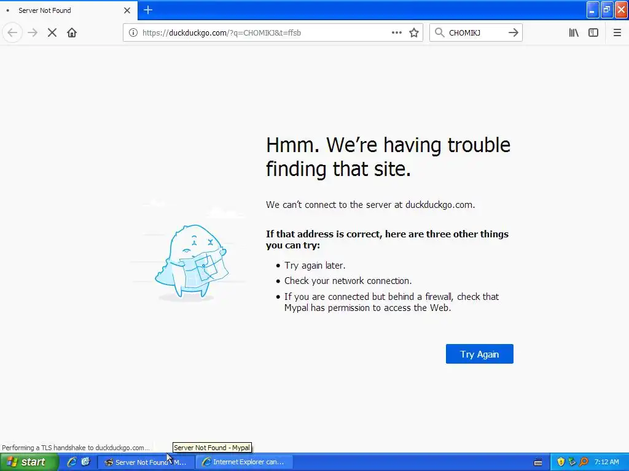Click the search magnifier icon
Screen dimensions: 629x471
(440, 33)
